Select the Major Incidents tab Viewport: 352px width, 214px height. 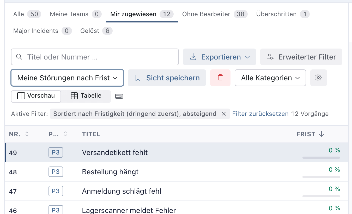[43, 31]
